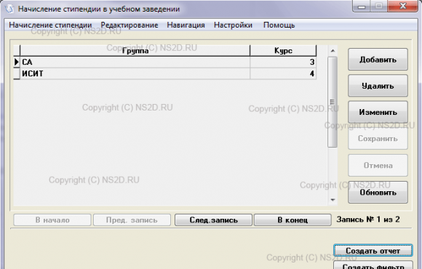Click the vertical scrollbar thumb
The height and width of the screenshot is (269, 422).
click(x=333, y=102)
